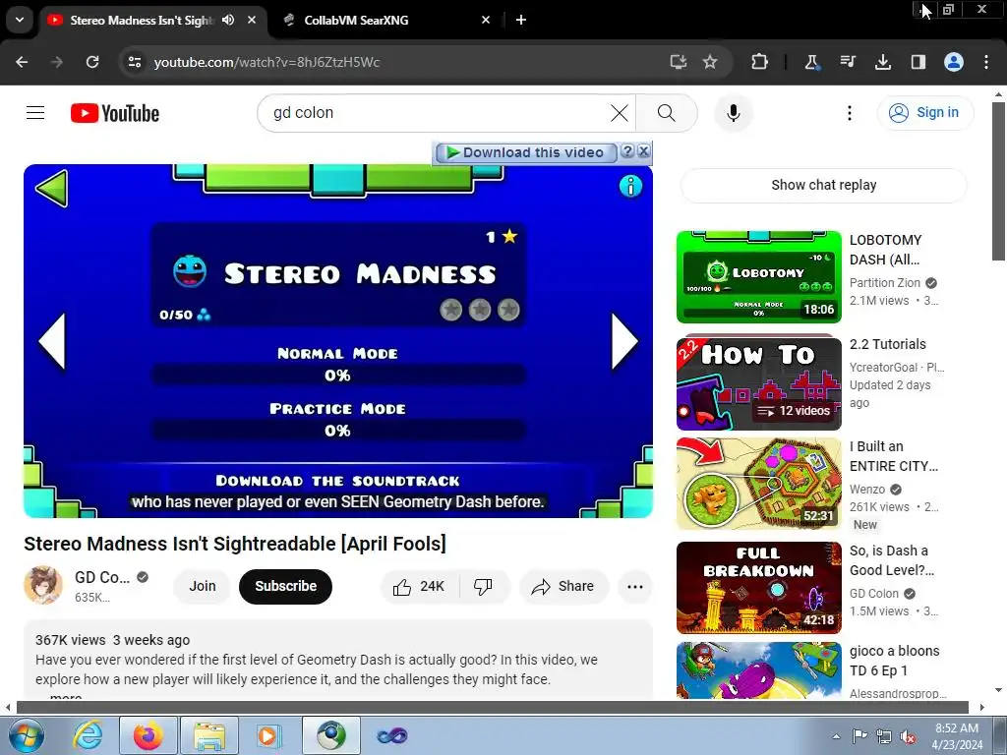
Task: Clear the search box with X
Action: pyautogui.click(x=620, y=113)
